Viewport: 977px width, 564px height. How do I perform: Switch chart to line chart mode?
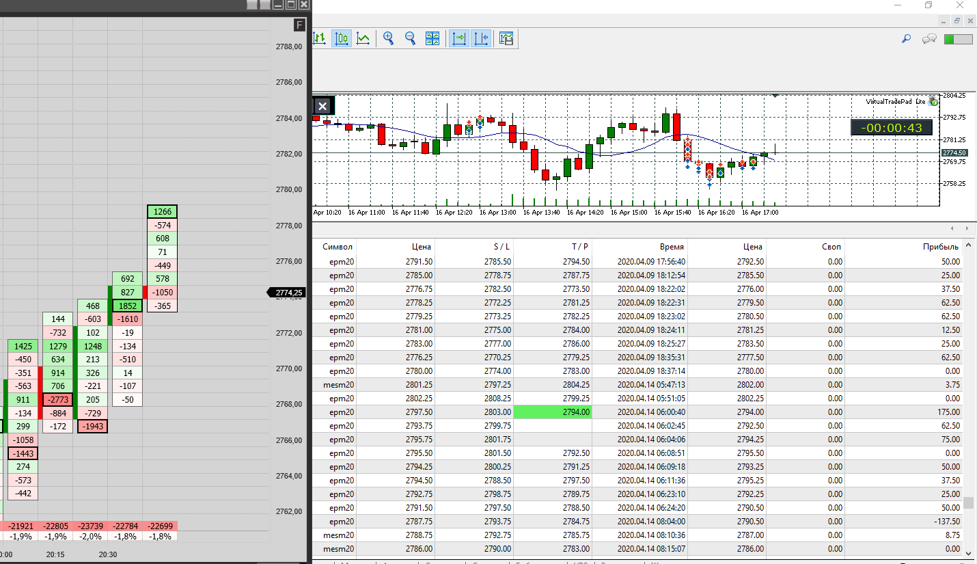pyautogui.click(x=363, y=38)
